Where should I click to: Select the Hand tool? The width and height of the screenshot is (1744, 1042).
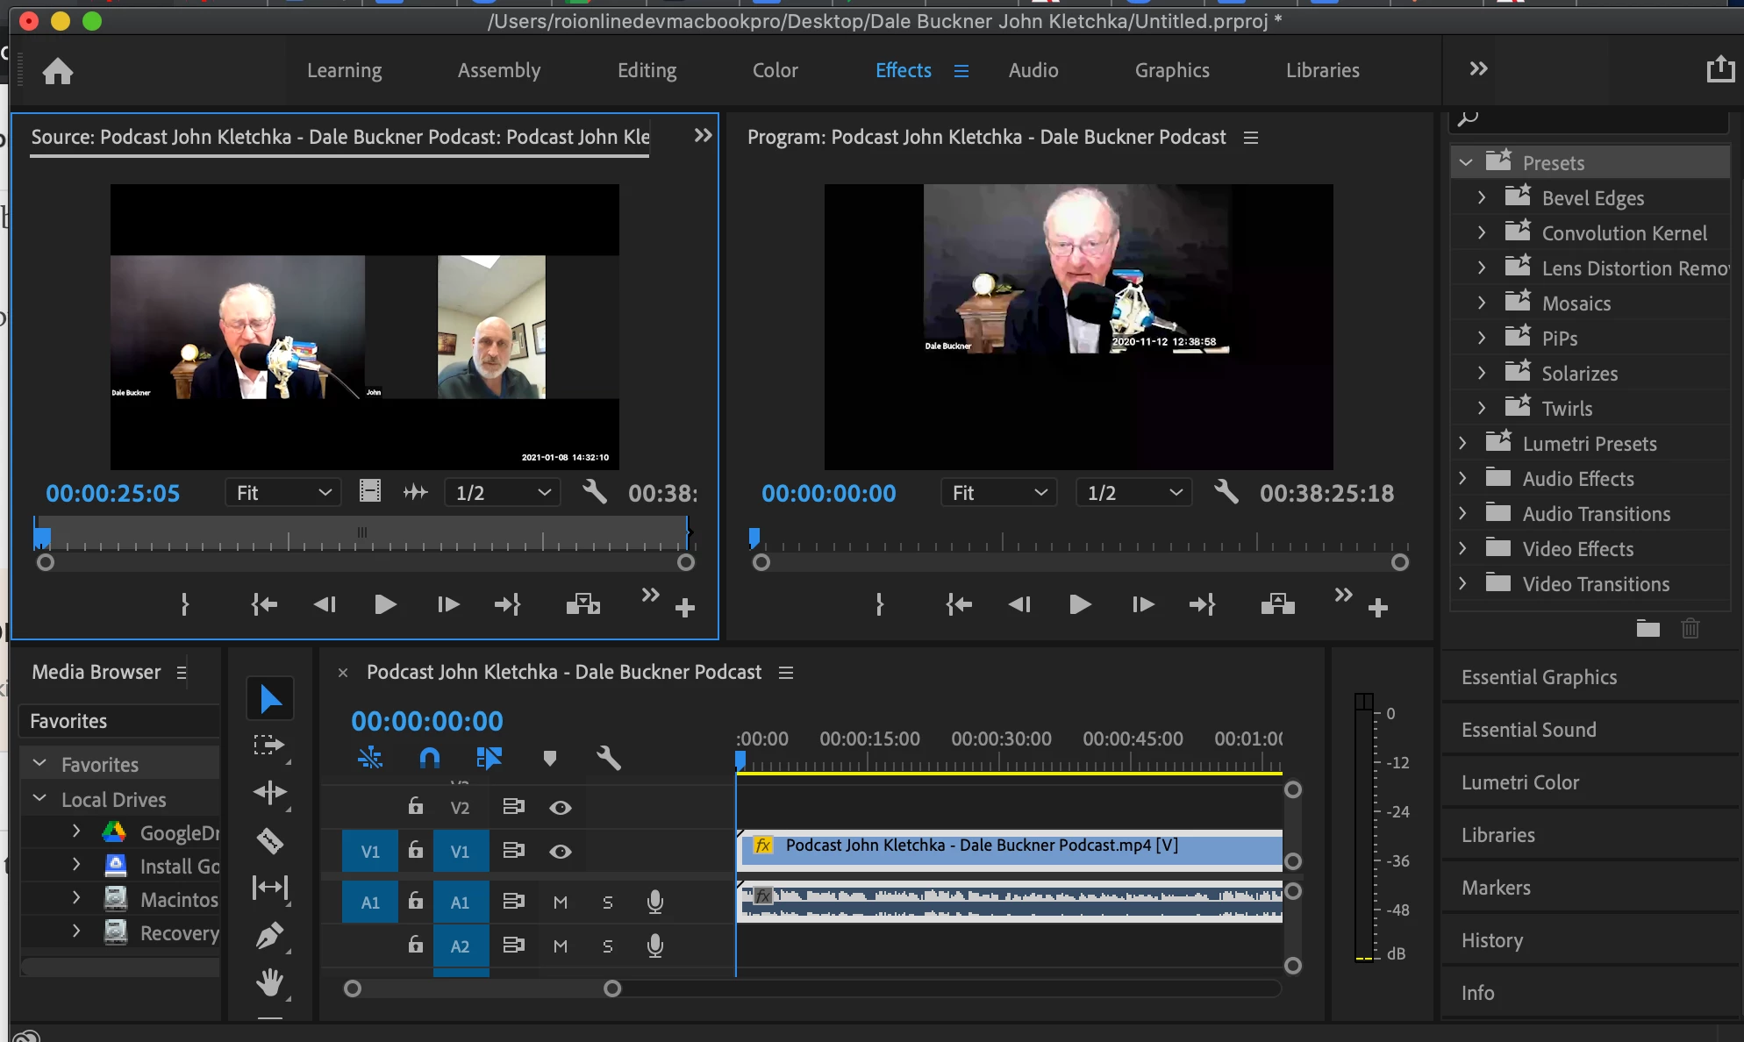[269, 982]
